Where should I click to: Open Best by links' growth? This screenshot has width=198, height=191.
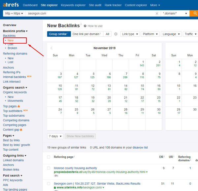tap(16, 145)
